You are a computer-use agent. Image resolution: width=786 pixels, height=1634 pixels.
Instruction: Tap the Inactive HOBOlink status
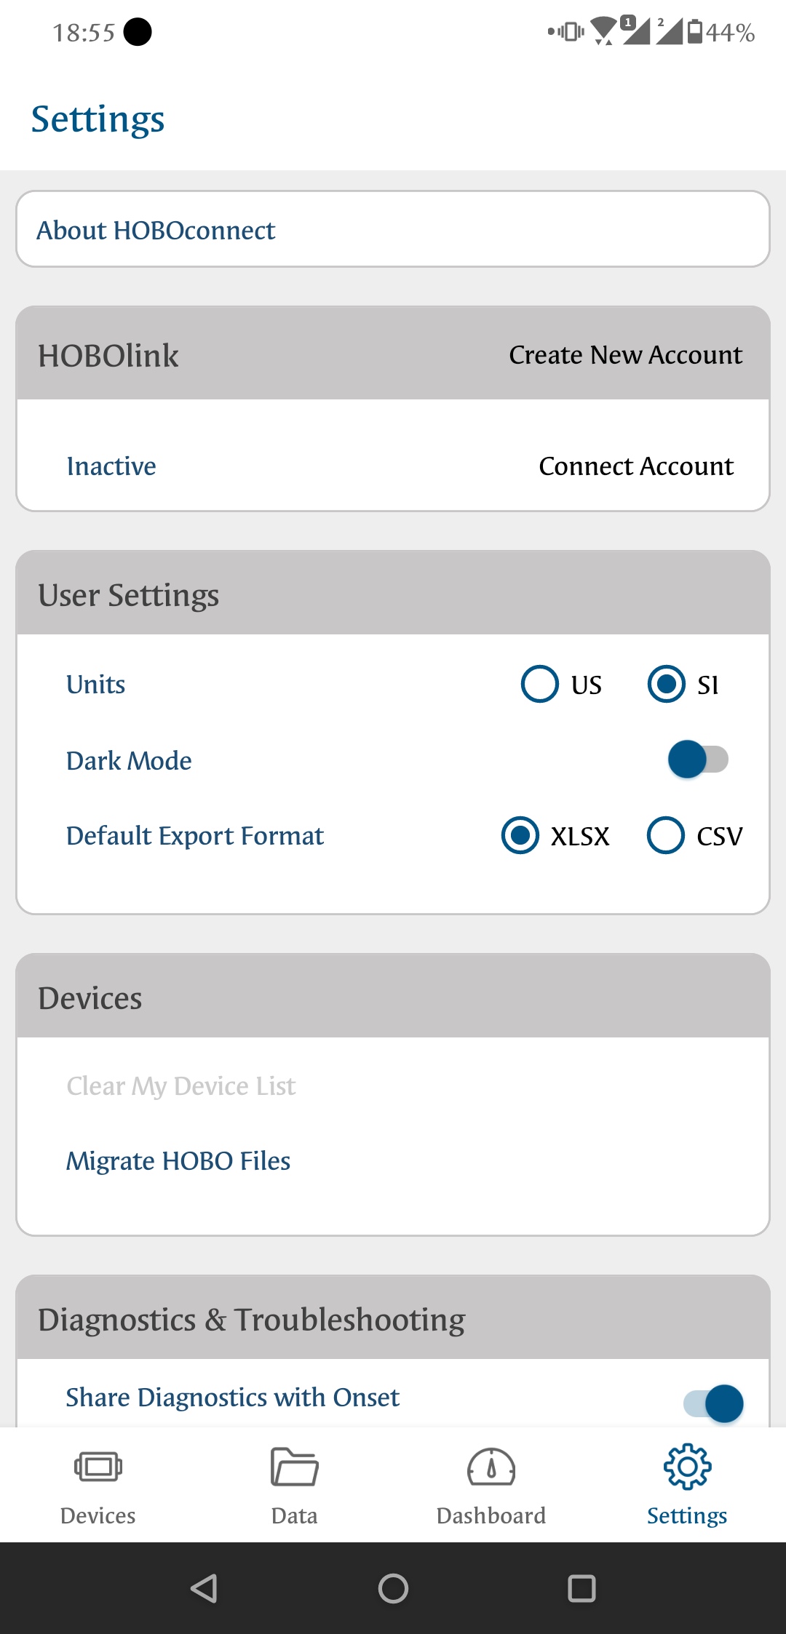point(111,466)
